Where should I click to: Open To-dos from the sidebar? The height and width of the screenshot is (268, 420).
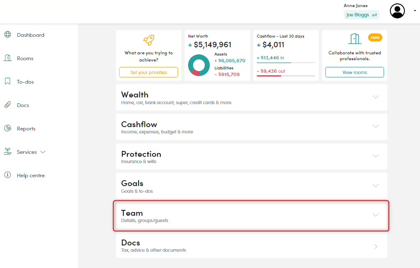pyautogui.click(x=25, y=82)
